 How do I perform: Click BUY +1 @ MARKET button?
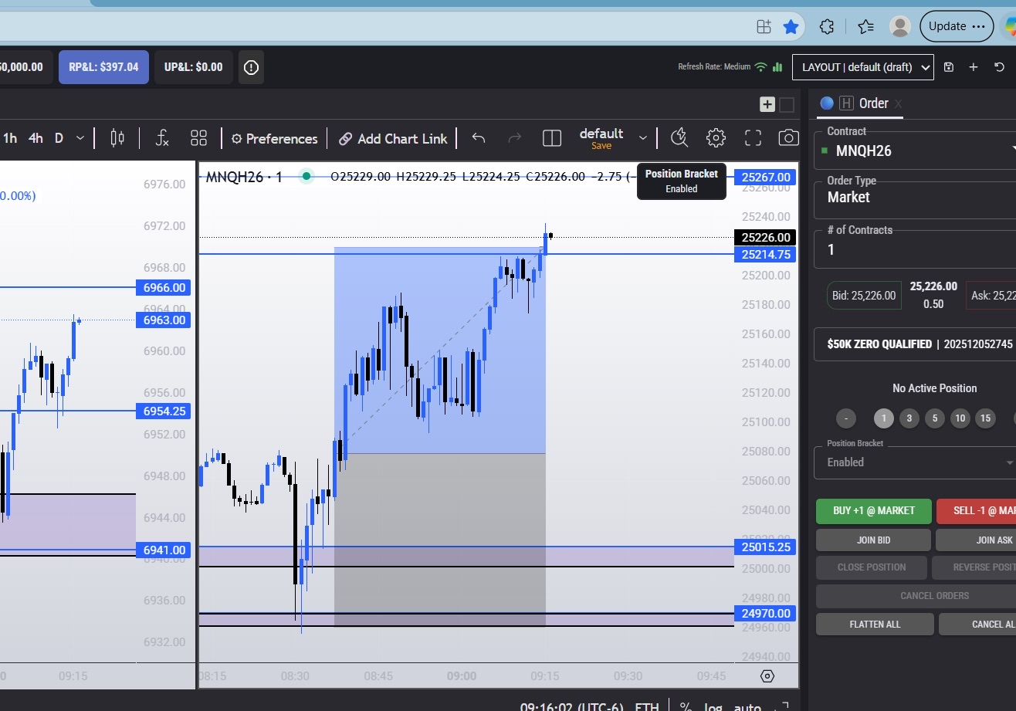click(874, 511)
